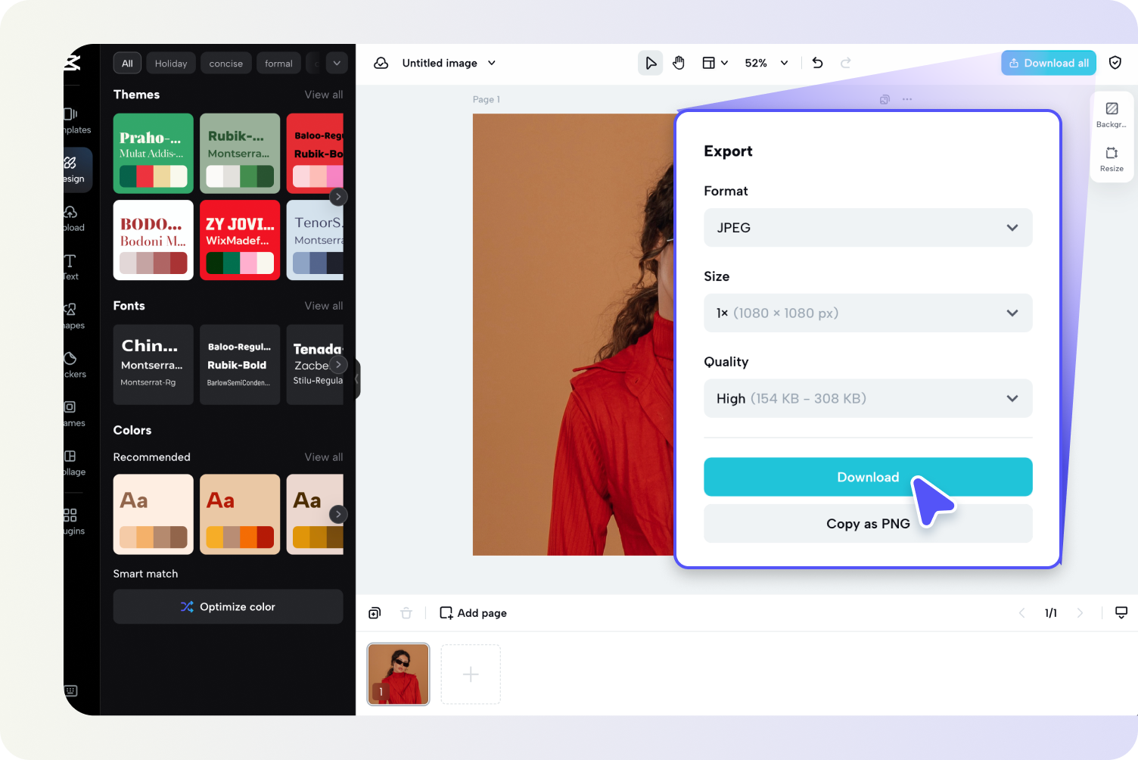
Task: Click the cloud save status icon
Action: 381,63
